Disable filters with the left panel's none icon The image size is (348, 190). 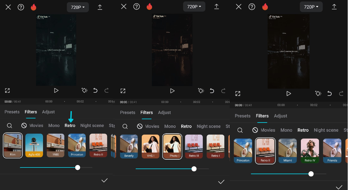click(x=24, y=126)
